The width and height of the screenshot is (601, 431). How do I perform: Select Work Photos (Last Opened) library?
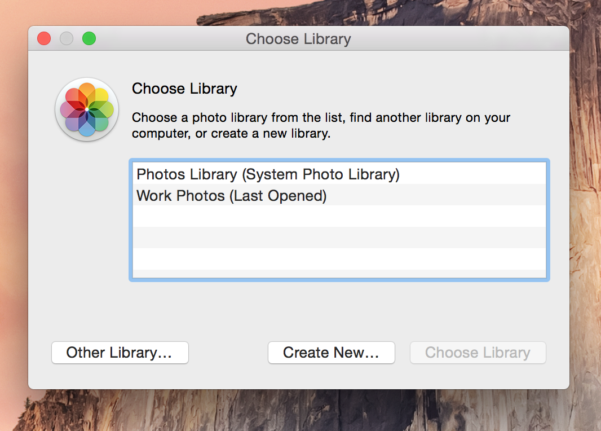pyautogui.click(x=339, y=195)
